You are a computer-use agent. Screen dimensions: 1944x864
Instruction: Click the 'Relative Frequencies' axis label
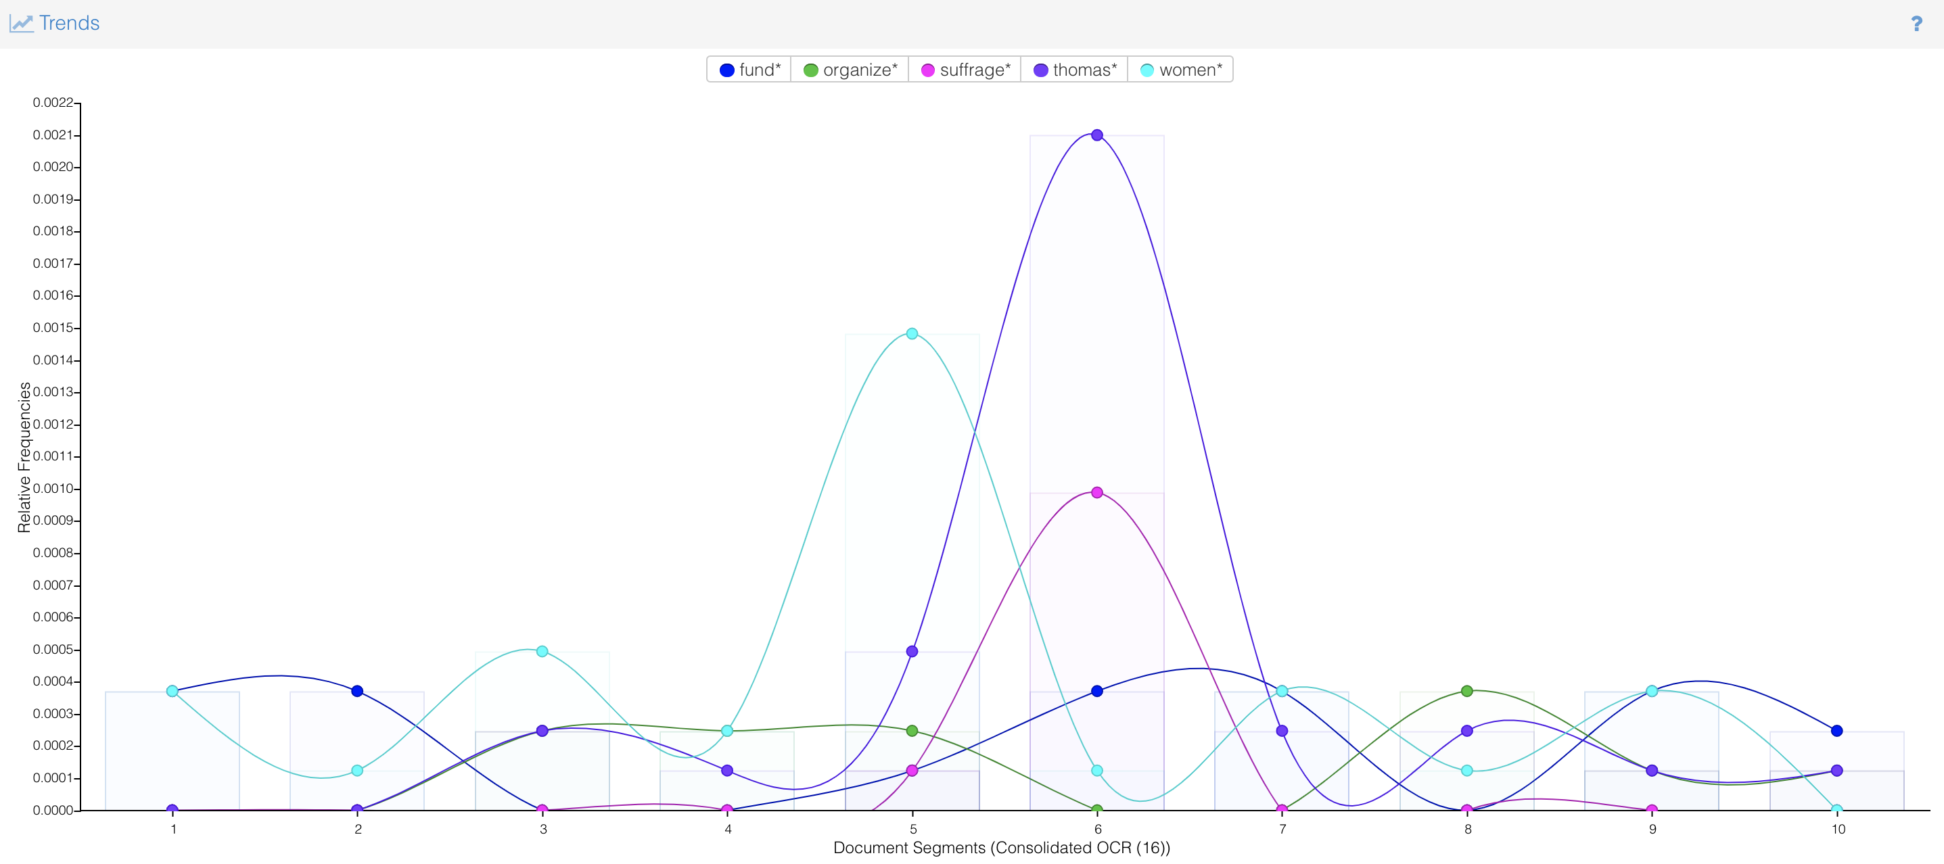click(x=24, y=457)
